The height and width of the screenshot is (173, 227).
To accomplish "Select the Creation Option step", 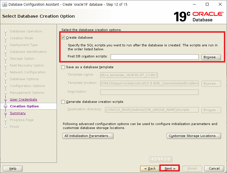I will pos(24,106).
